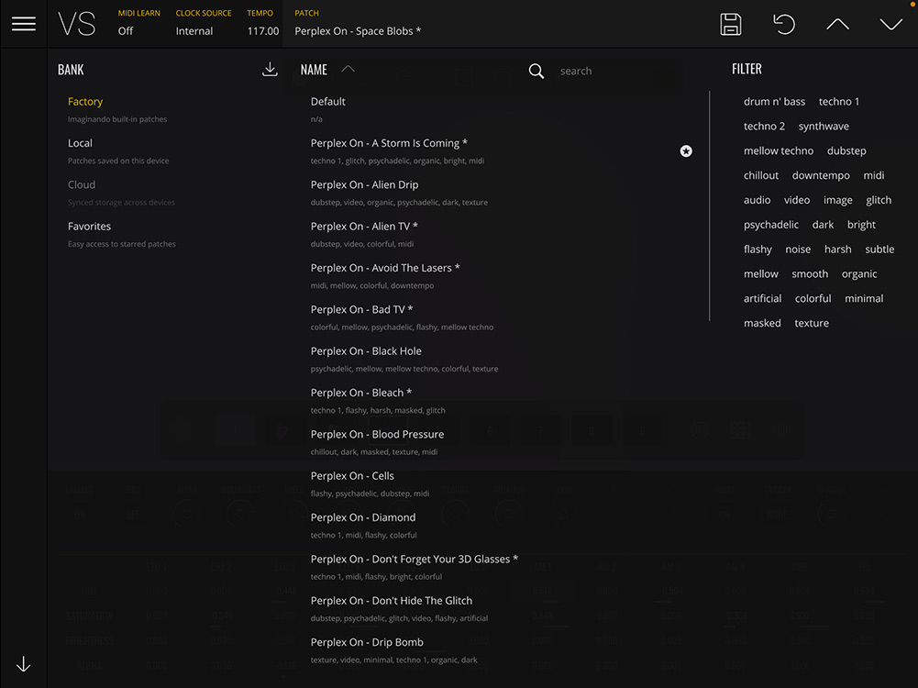Go to next patch with down chevron
The height and width of the screenshot is (688, 918).
(891, 24)
